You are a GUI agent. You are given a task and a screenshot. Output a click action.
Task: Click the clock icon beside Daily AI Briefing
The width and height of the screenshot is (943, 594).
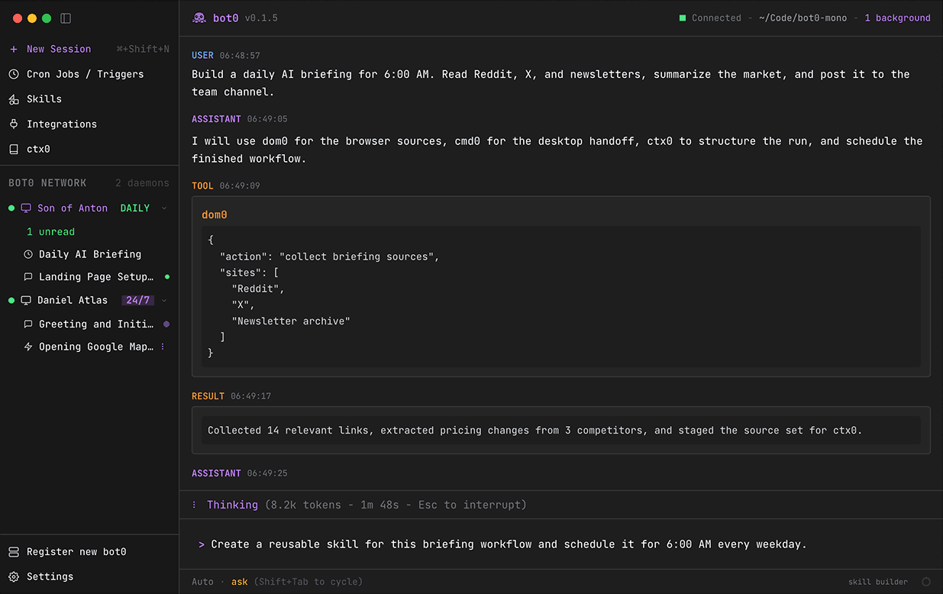tap(28, 253)
